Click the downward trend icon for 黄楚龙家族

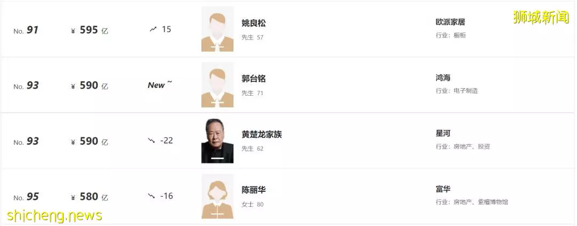click(151, 141)
